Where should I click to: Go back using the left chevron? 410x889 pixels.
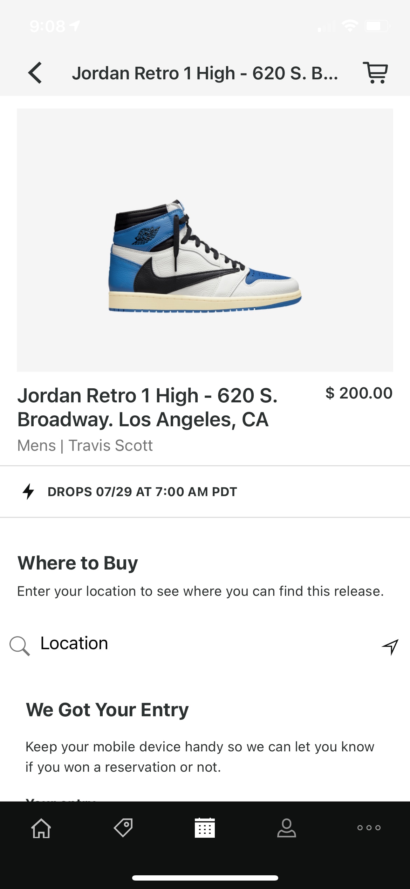(x=35, y=73)
